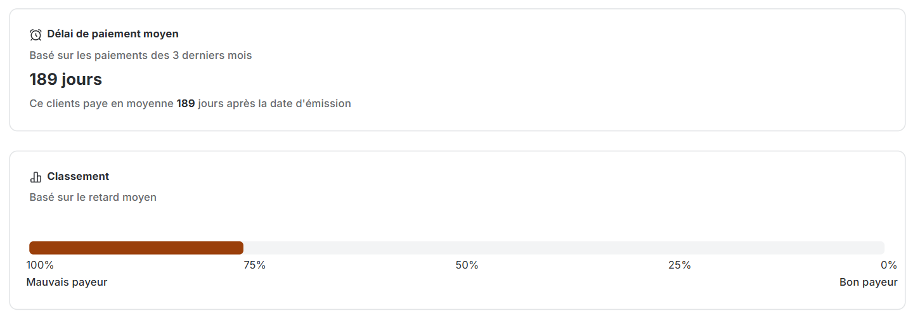Click the "Mauvais payeur" label

pos(67,283)
